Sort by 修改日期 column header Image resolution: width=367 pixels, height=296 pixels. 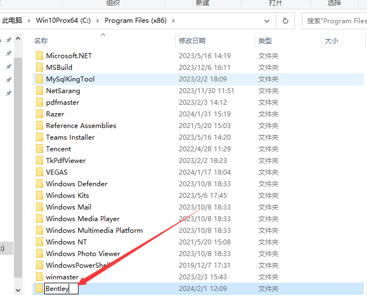(192, 41)
